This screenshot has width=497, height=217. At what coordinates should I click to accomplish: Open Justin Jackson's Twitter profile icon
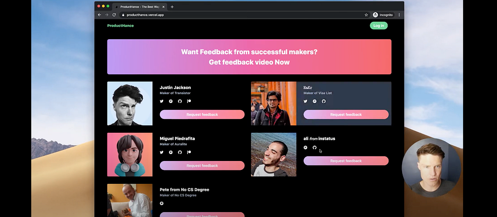(x=162, y=102)
